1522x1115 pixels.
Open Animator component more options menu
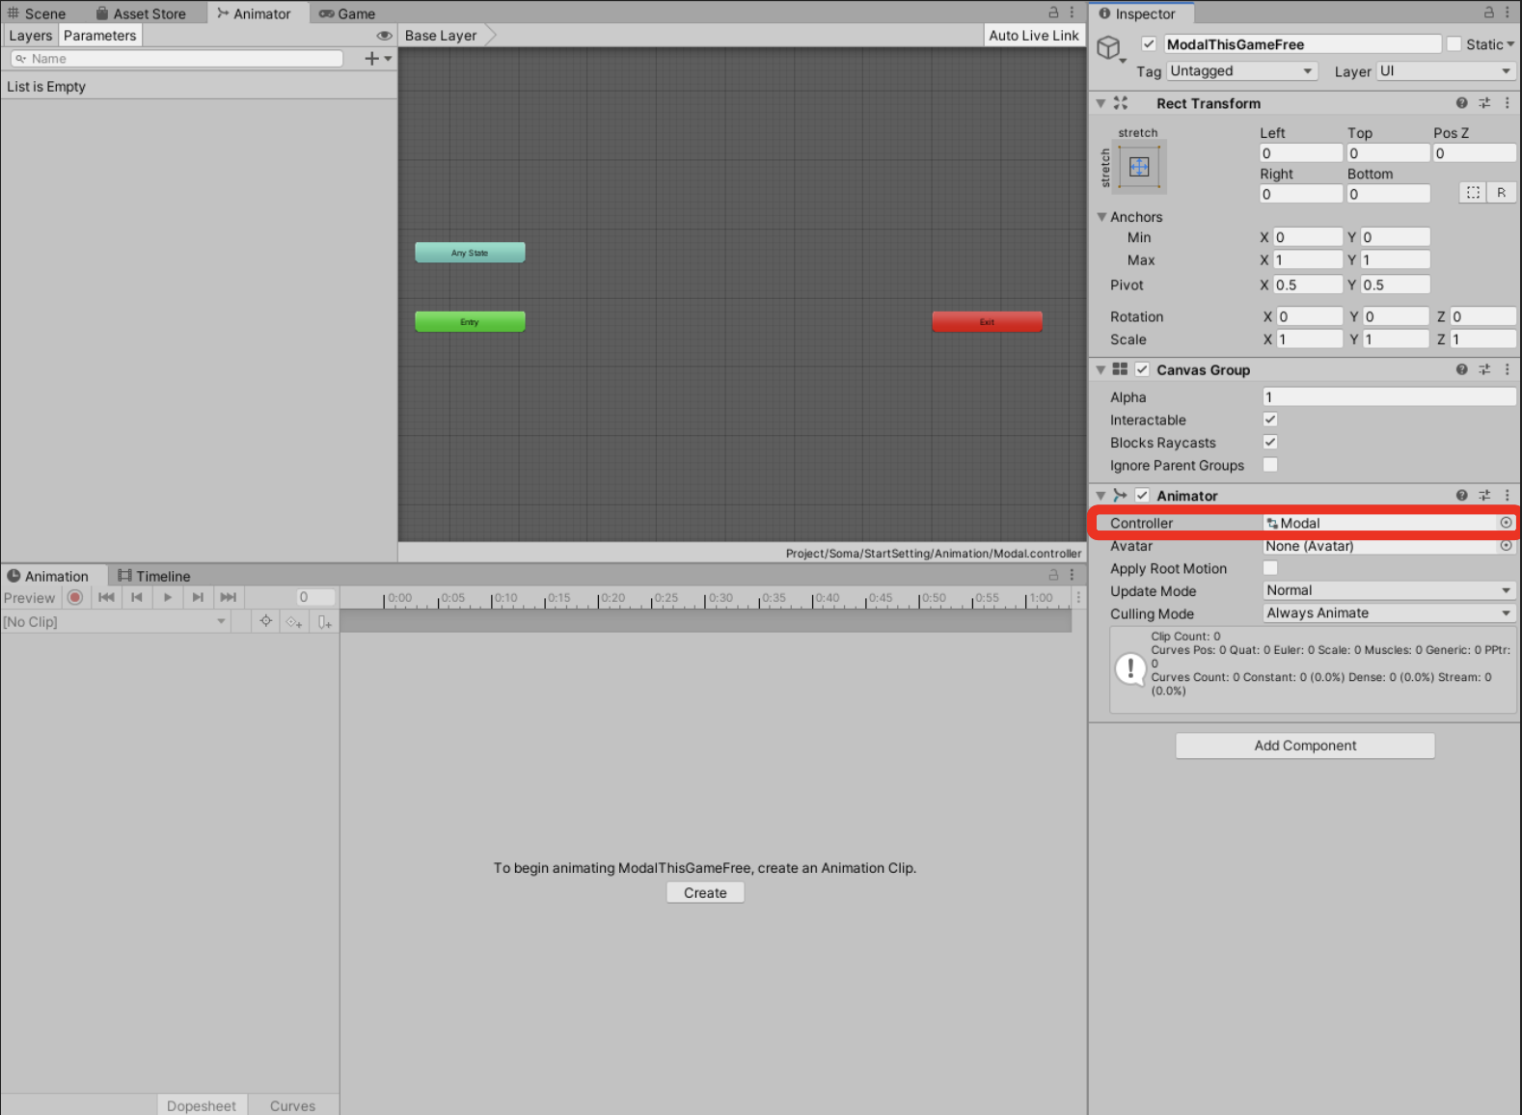[1508, 495]
